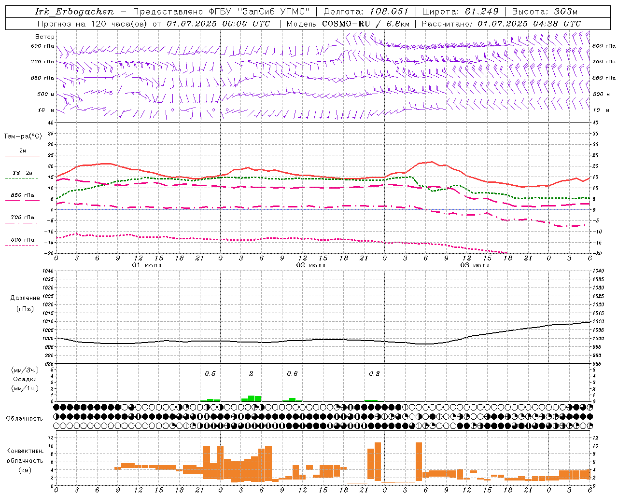Click the 'Тем-ра(°C)' legend heading
This screenshot has height=494, width=618.
23,137
